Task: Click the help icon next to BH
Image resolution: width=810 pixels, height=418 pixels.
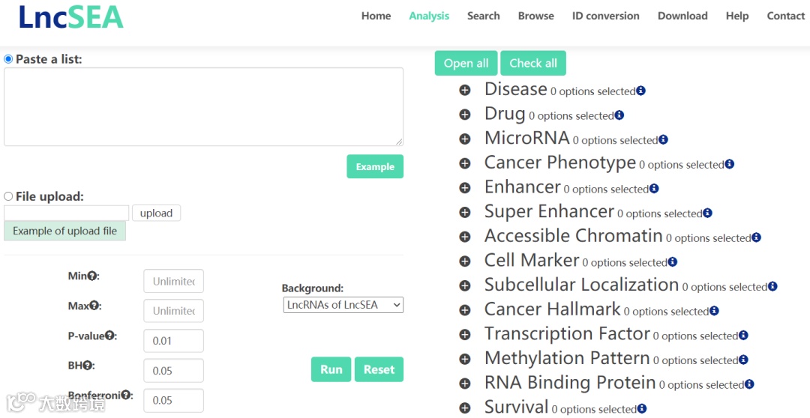Action: coord(88,366)
